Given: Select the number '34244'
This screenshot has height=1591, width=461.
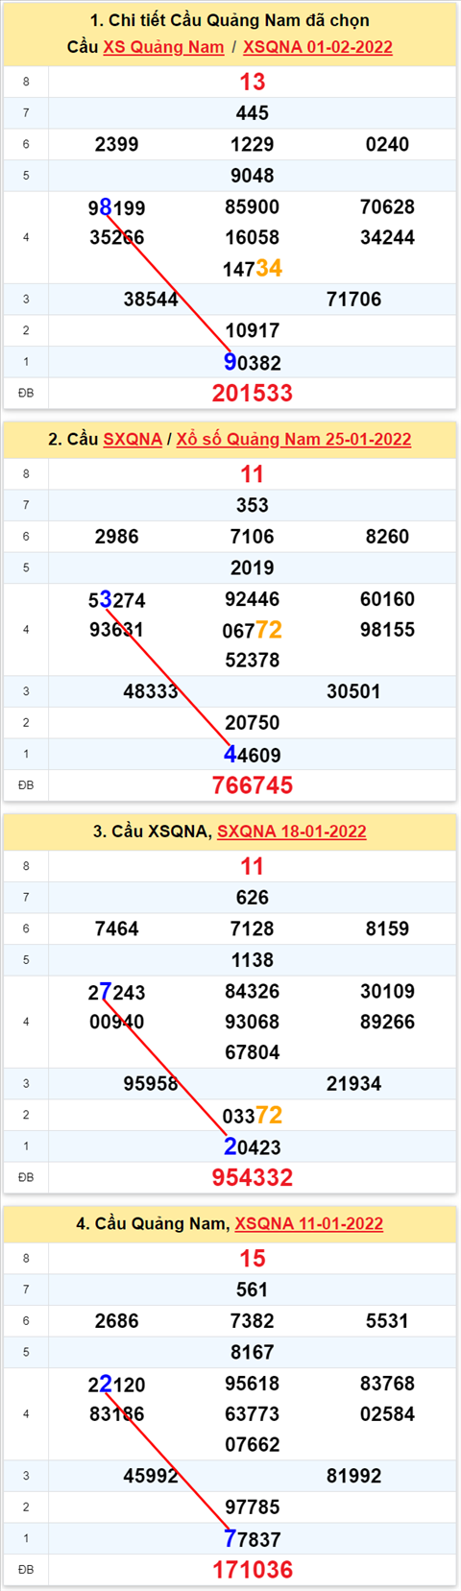Looking at the screenshot, I should [x=388, y=237].
